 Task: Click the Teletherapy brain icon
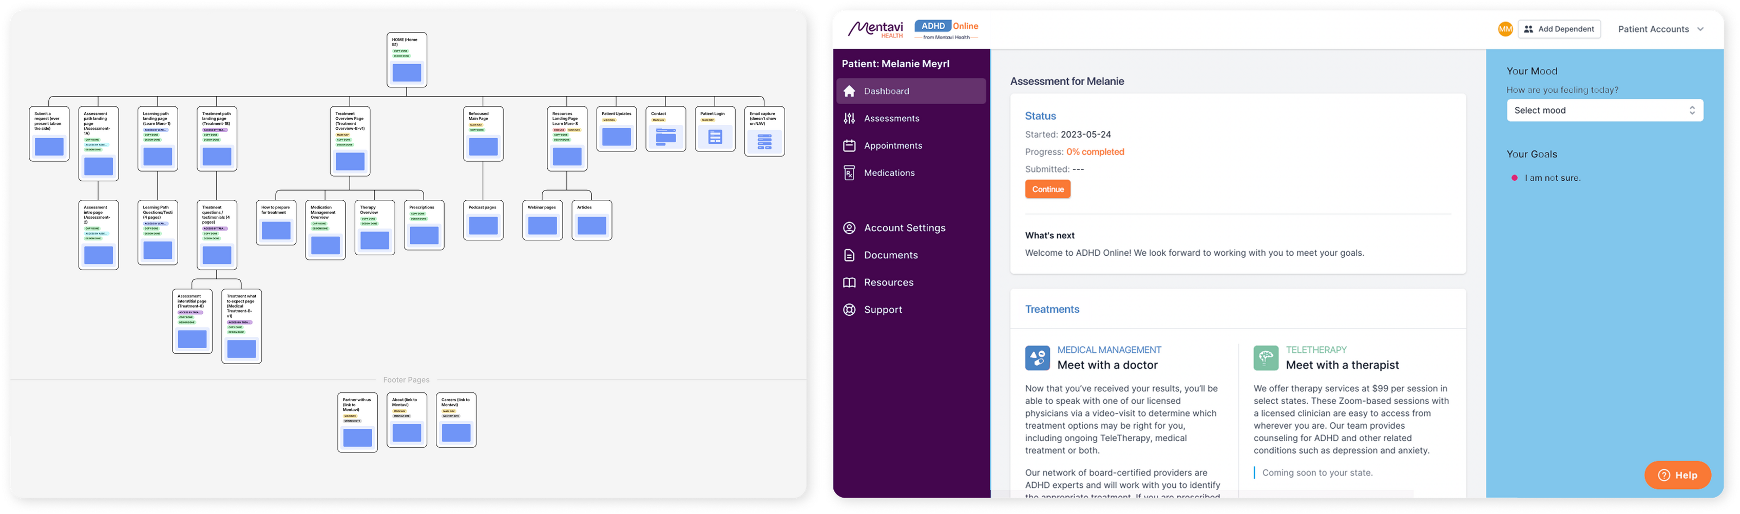pyautogui.click(x=1266, y=358)
